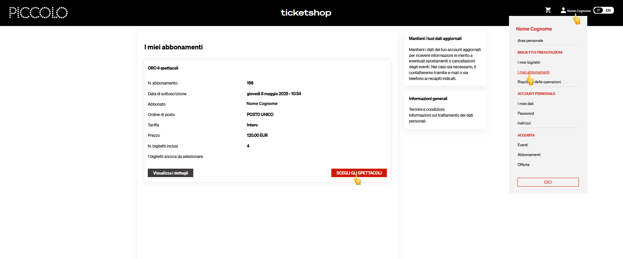Collapse the Nome Cognome account menu
The image size is (623, 259).
point(579,11)
